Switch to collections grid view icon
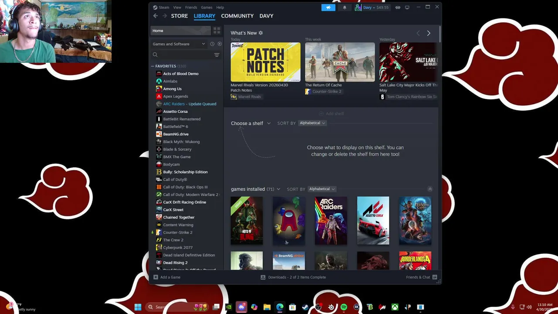Image resolution: width=558 pixels, height=314 pixels. (x=217, y=31)
